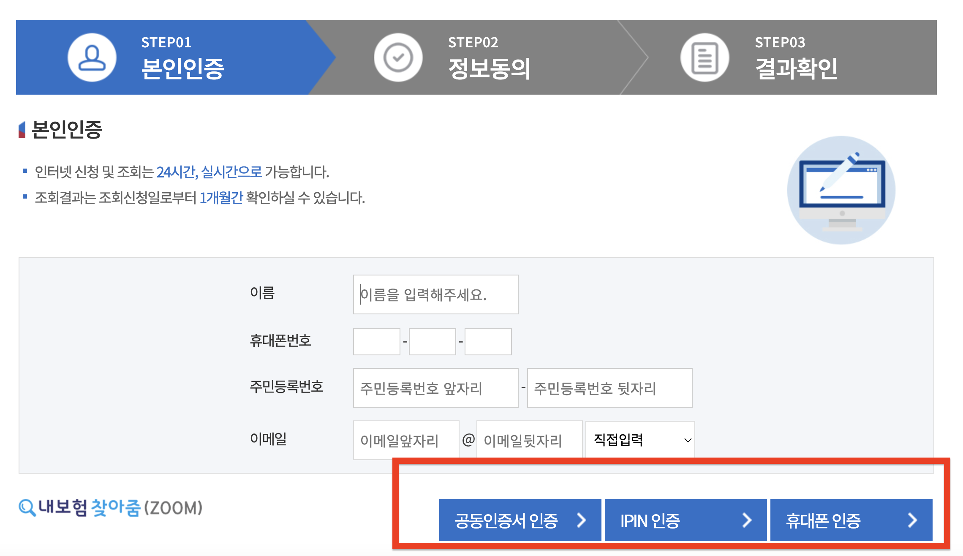The height and width of the screenshot is (556, 963).
Task: Click the magnifier icon in 내보험 찾아줌 logo
Action: click(x=27, y=507)
